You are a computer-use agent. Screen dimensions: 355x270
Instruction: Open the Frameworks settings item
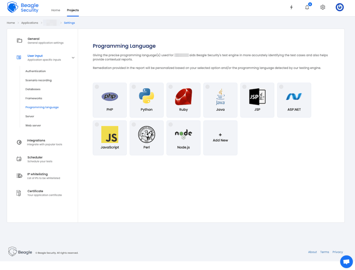[34, 98]
